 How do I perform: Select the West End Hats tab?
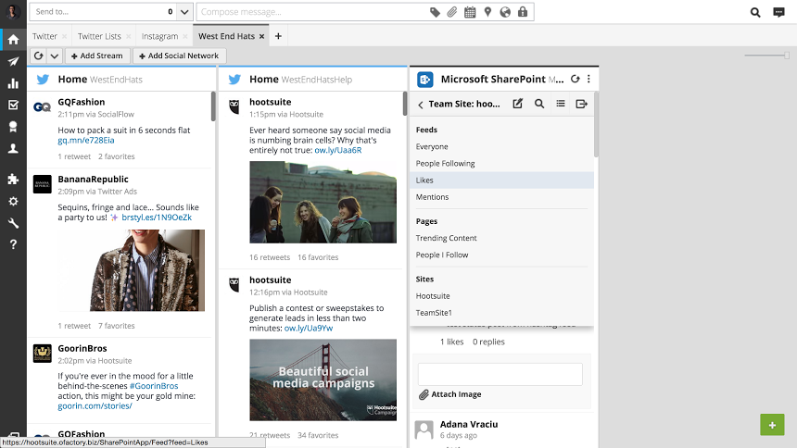[226, 36]
